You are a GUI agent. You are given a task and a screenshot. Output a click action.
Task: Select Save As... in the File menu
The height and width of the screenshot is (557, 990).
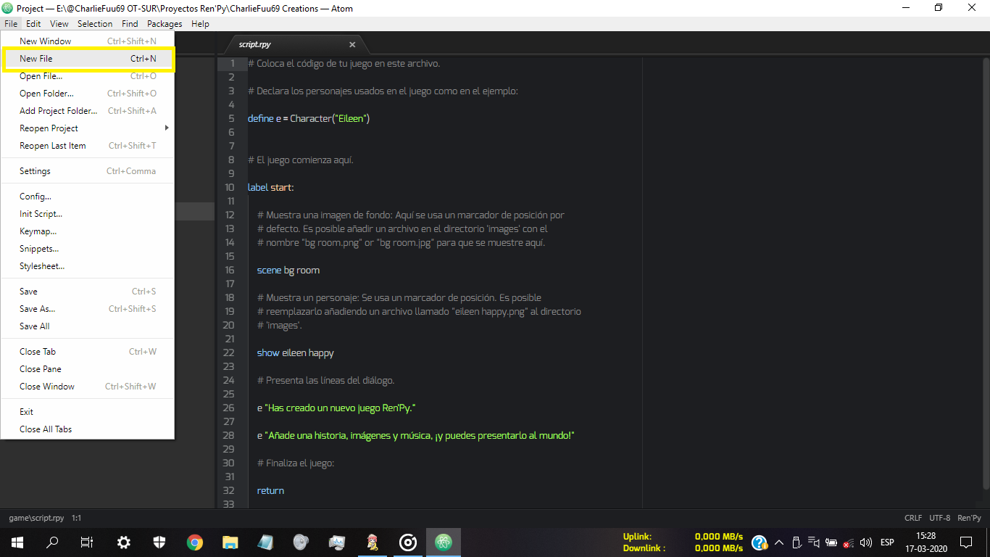[x=38, y=309]
